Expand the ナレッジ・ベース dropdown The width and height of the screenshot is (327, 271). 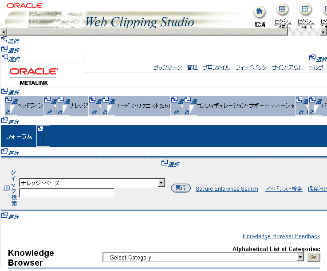(161, 183)
